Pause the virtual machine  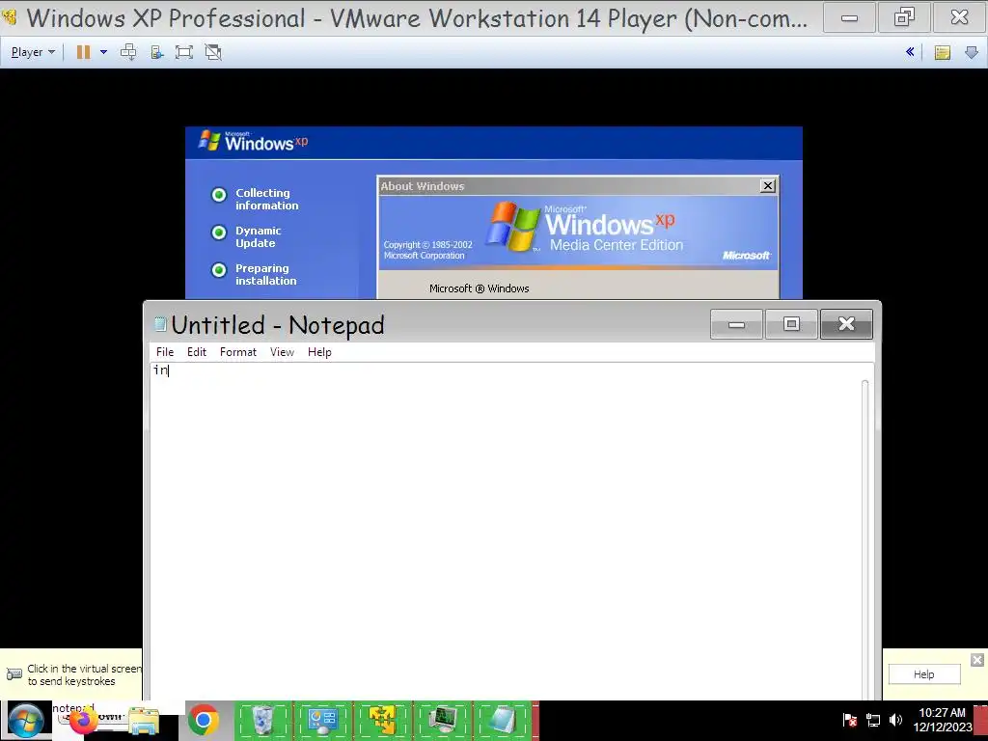83,52
